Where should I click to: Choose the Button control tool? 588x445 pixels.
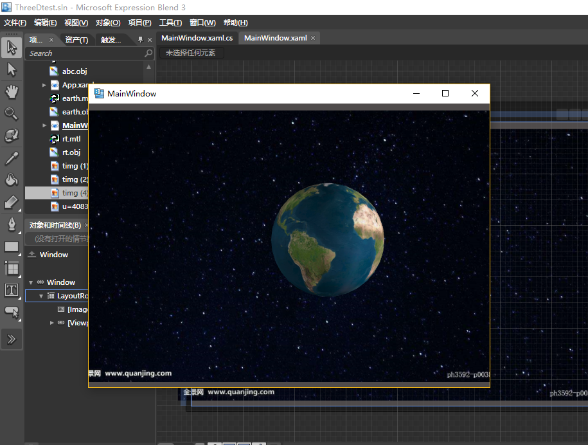point(12,312)
